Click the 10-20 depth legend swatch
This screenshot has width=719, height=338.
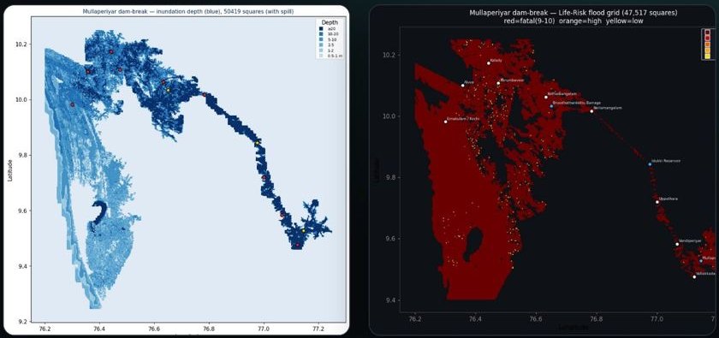click(321, 34)
